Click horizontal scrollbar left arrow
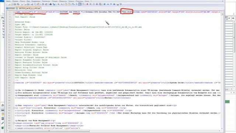The image size is (236, 133). (7, 131)
